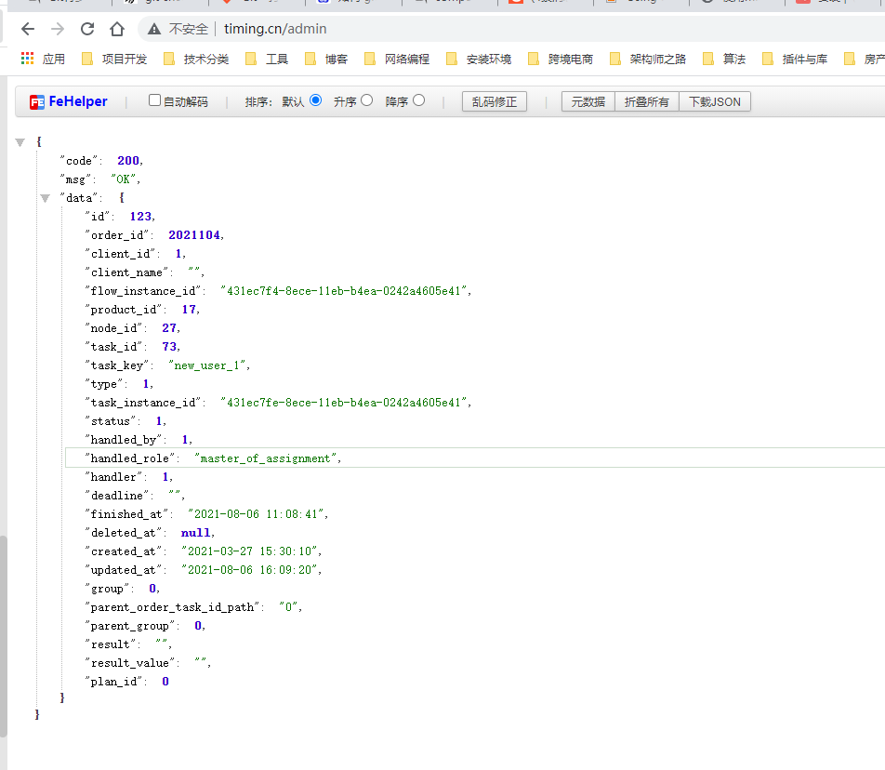Select the 默认 sort radio button

315,100
